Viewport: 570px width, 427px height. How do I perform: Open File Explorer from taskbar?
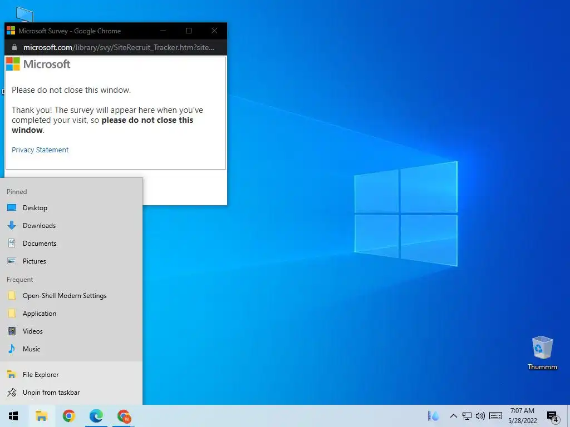pyautogui.click(x=41, y=416)
